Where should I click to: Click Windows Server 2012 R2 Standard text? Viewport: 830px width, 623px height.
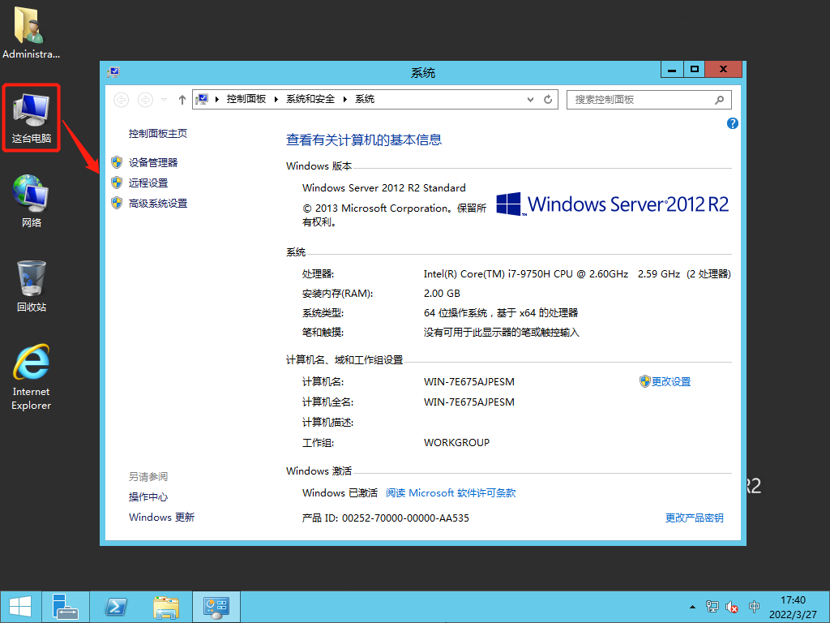coord(383,187)
